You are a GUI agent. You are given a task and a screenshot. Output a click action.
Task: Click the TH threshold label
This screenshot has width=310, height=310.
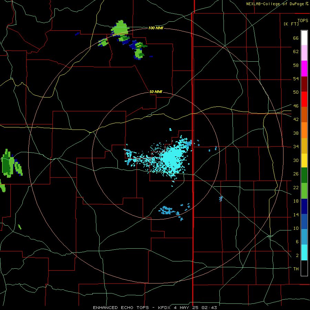pos(296,269)
